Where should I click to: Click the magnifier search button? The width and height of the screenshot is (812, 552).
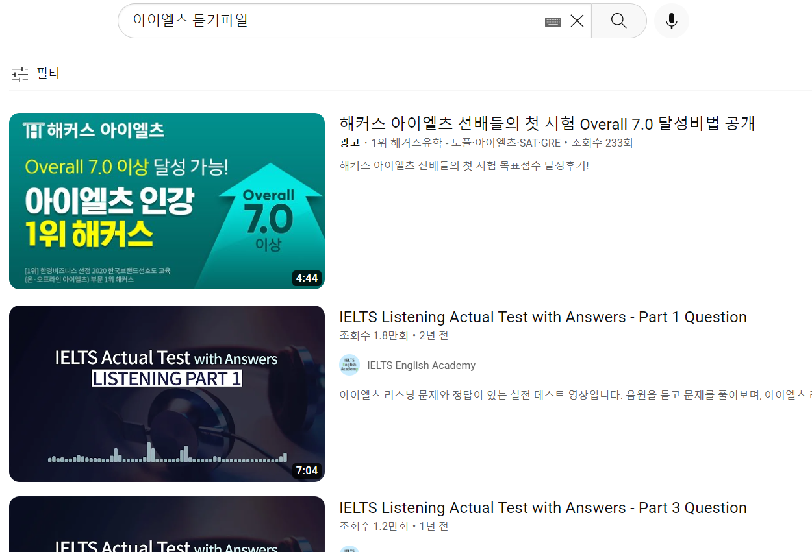click(x=619, y=21)
